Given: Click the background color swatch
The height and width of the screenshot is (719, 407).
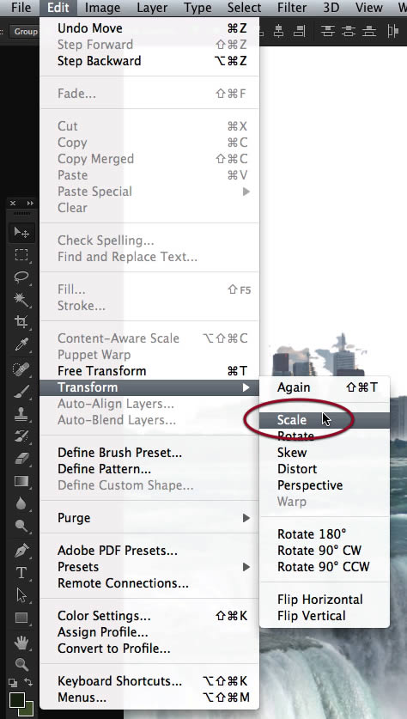Looking at the screenshot, I should [29, 710].
